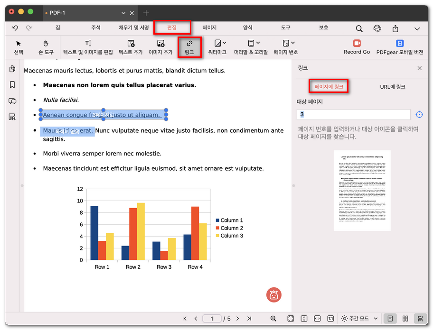Image resolution: width=433 pixels, height=330 pixels.
Task: Jump to the last page
Action: (249, 319)
